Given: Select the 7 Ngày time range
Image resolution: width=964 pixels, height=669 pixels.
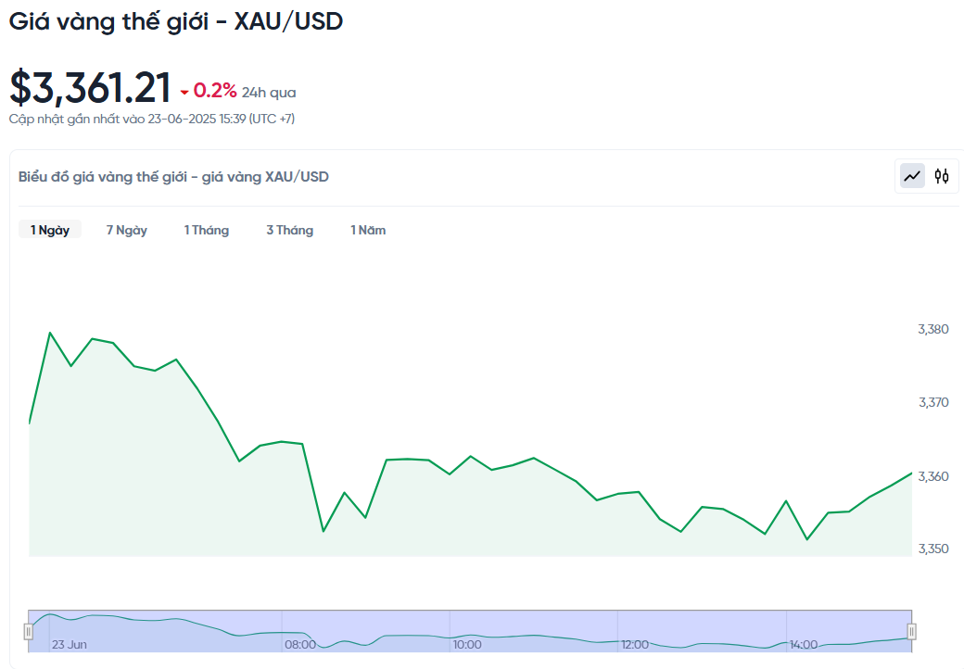Looking at the screenshot, I should coord(127,230).
